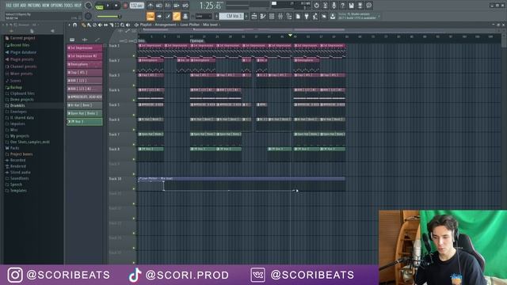Select the playlist playback speaker tool
The height and width of the screenshot is (285, 507).
128,25
